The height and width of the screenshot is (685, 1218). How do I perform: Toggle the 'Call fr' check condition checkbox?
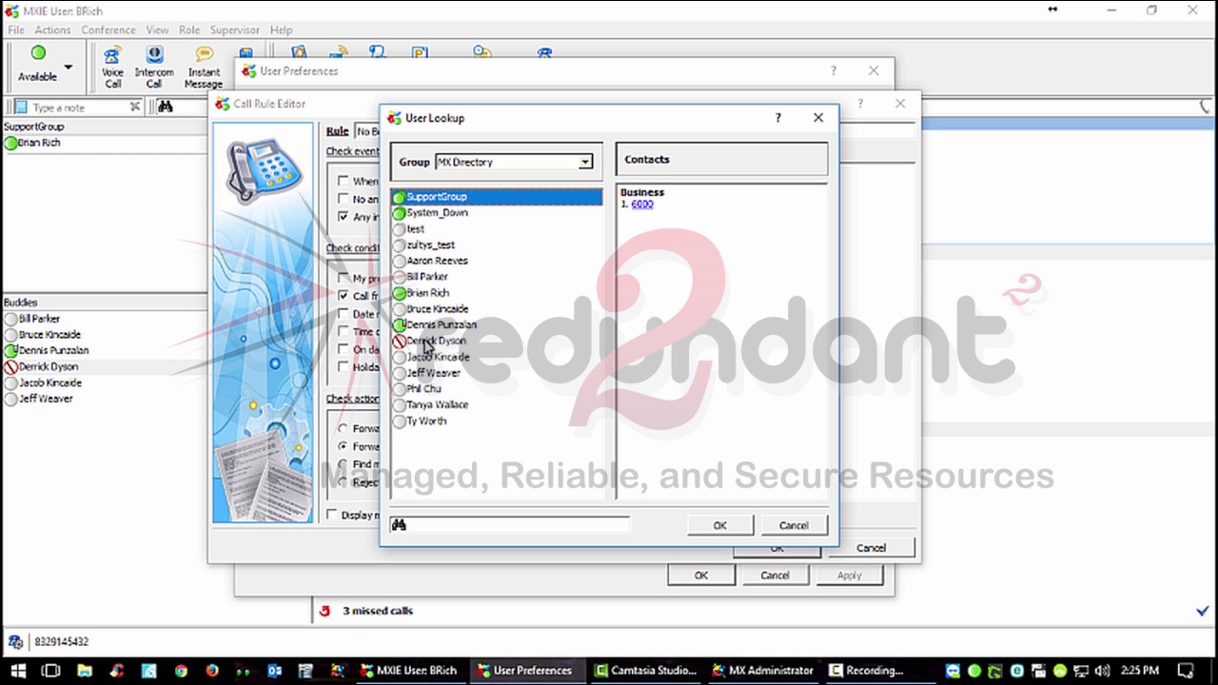coord(344,296)
